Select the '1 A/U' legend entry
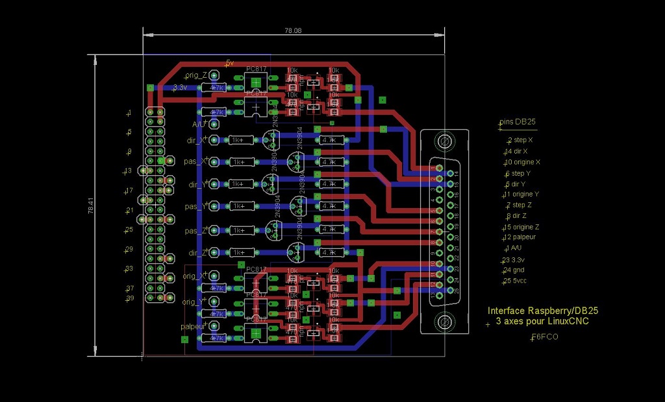 pos(513,248)
